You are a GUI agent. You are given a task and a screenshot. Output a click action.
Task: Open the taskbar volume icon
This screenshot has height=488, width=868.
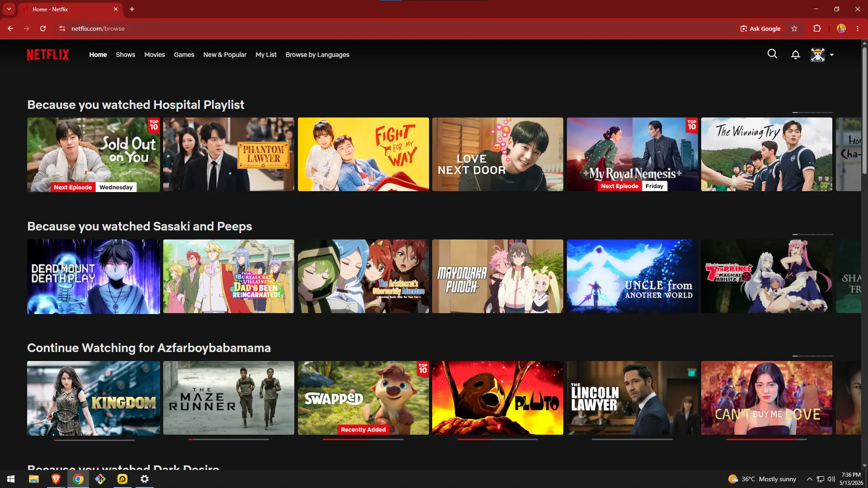[831, 479]
